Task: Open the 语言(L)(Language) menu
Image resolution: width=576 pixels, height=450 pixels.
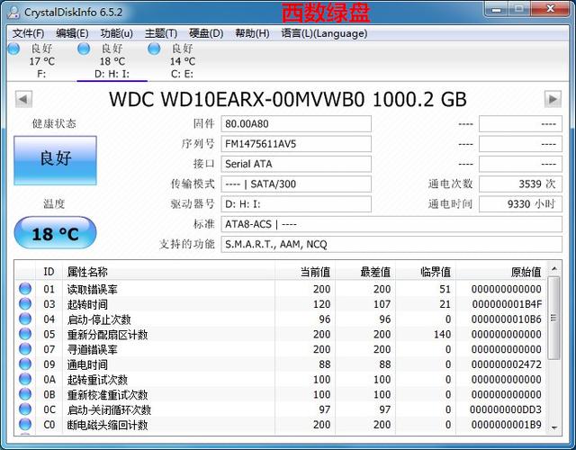Action: point(324,33)
